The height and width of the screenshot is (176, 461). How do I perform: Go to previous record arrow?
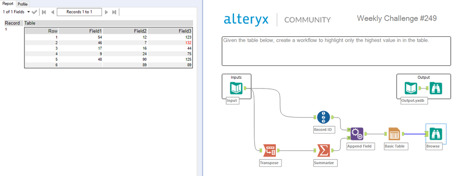pyautogui.click(x=52, y=12)
